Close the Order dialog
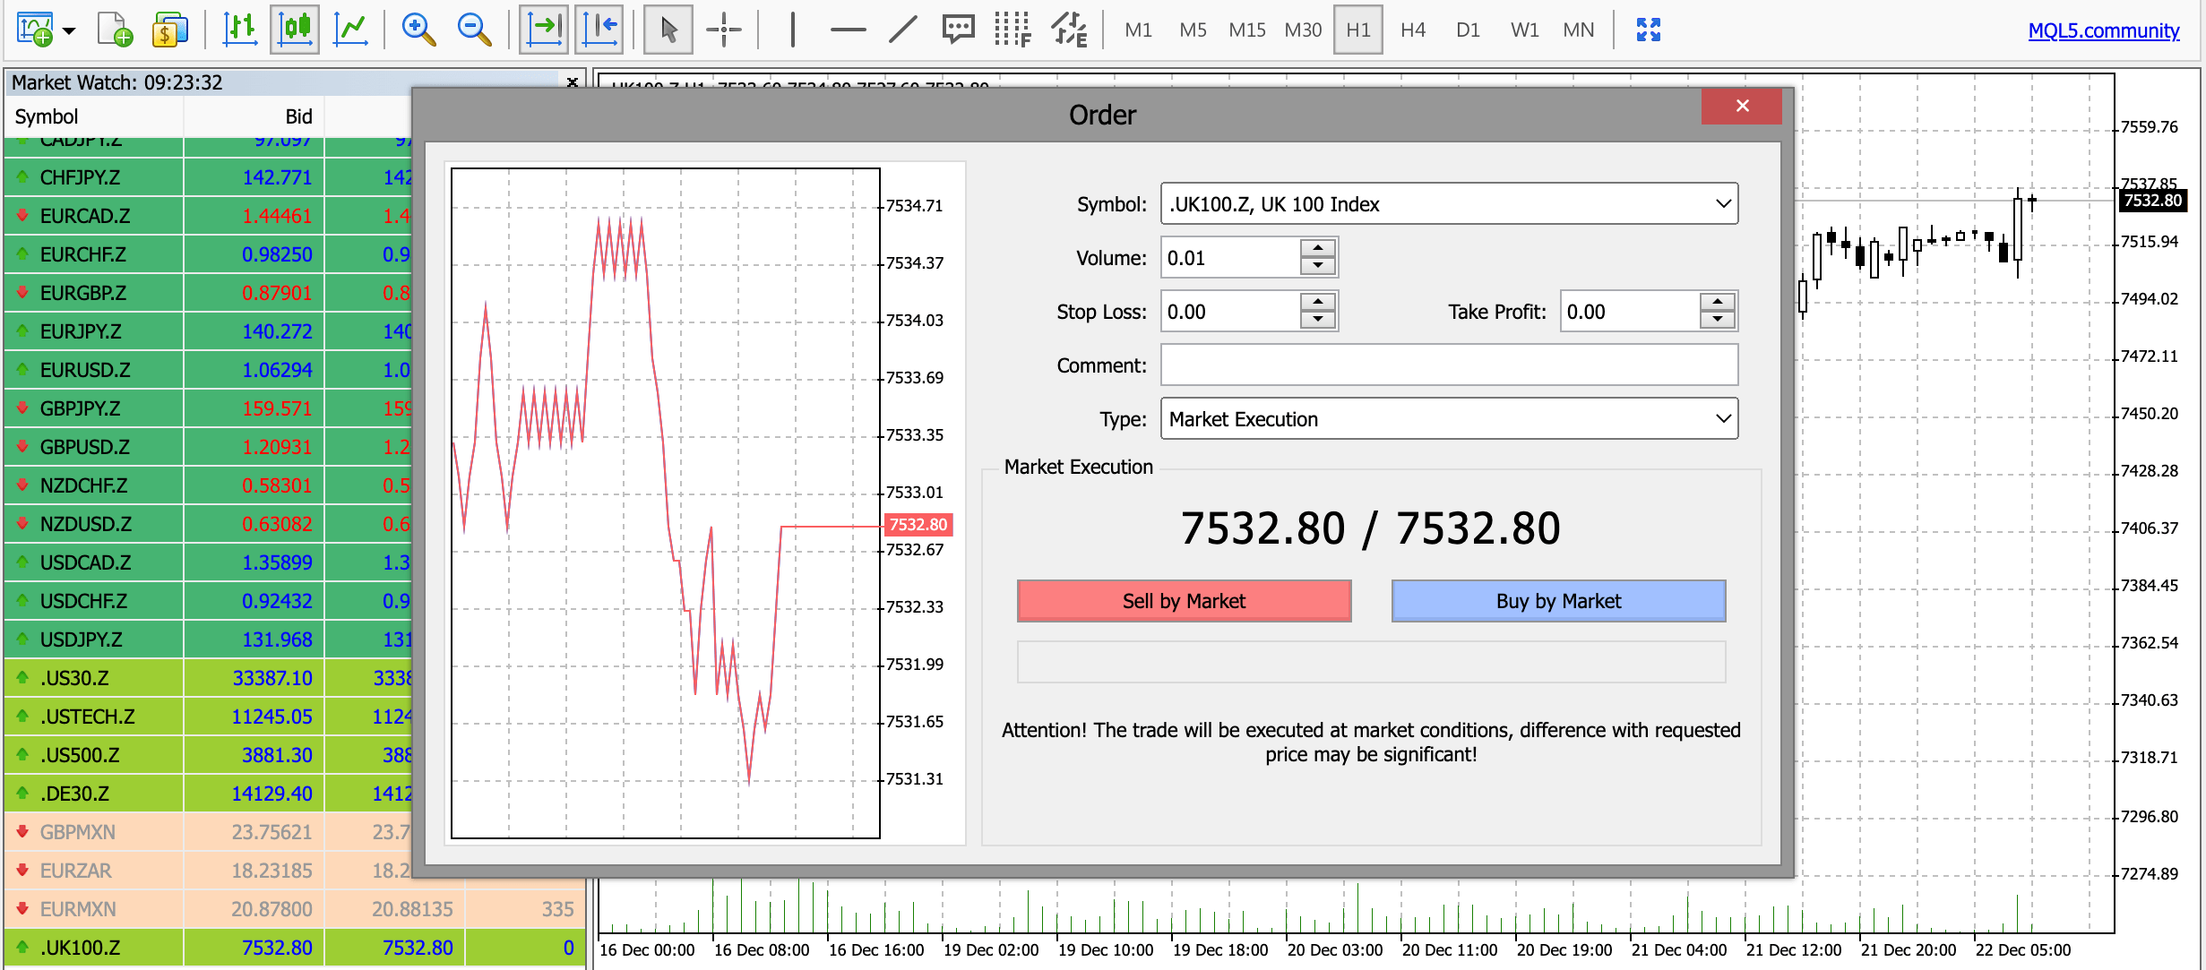This screenshot has width=2206, height=970. coord(1742,107)
